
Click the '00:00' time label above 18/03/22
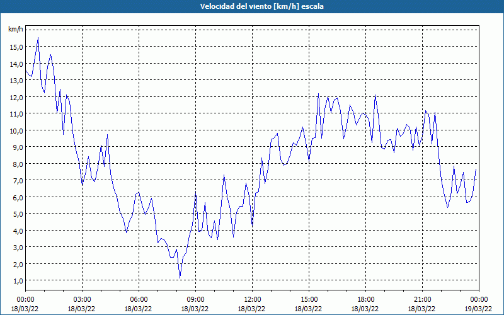pos(25,300)
